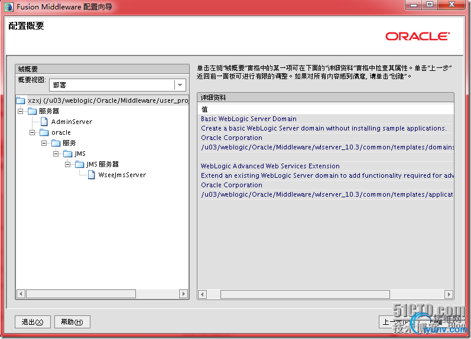Viewport: 471px width, 339px height.
Task: Select the WseeJmsServer tree item
Action: 122,175
